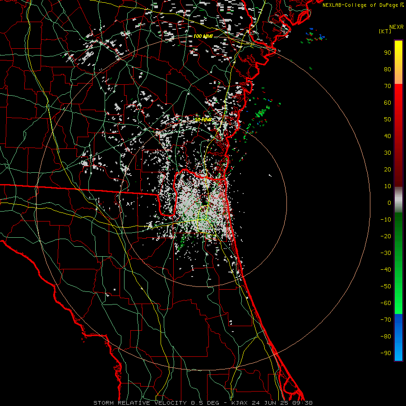Click the yellow top segment of color bar

[398, 62]
